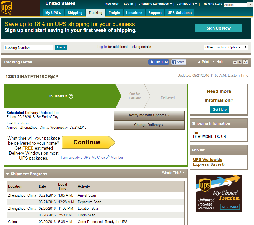Screen dimensions: 254x225
Task: Click the Location Scan activity cell
Action: pyautogui.click(x=88, y=209)
